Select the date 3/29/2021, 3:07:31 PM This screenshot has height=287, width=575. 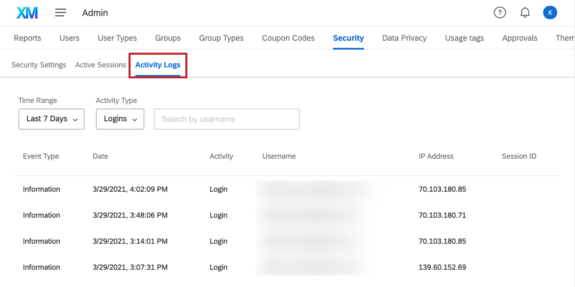(130, 267)
